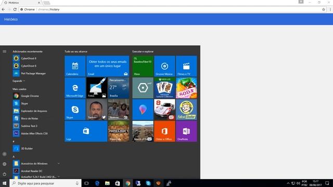
Task: Open the Store icon on the taskbar
Action: coord(118,183)
